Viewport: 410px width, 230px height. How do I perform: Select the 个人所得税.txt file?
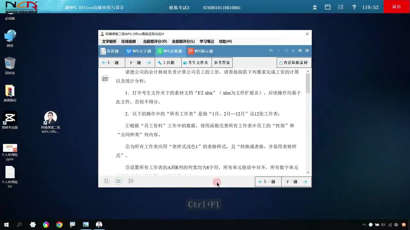click(10, 177)
